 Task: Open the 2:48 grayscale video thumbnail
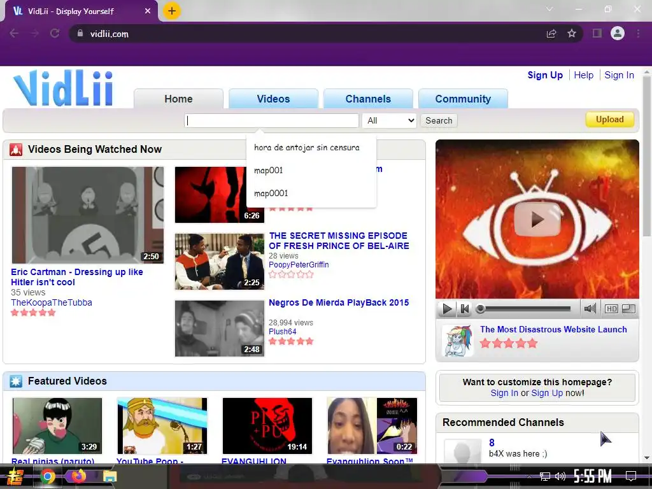pyautogui.click(x=220, y=329)
